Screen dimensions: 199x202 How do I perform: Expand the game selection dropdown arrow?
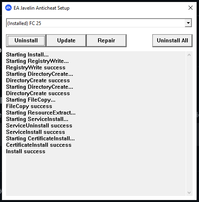pos(188,23)
